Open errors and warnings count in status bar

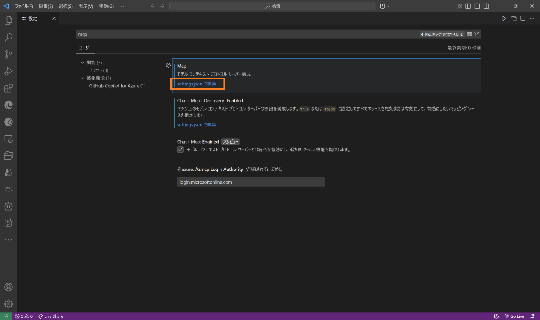(x=24, y=316)
